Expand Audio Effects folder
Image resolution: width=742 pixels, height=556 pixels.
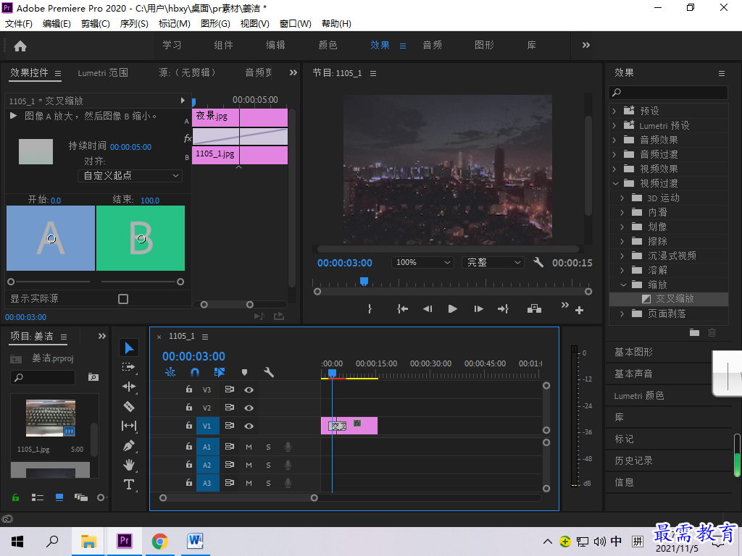pos(614,140)
